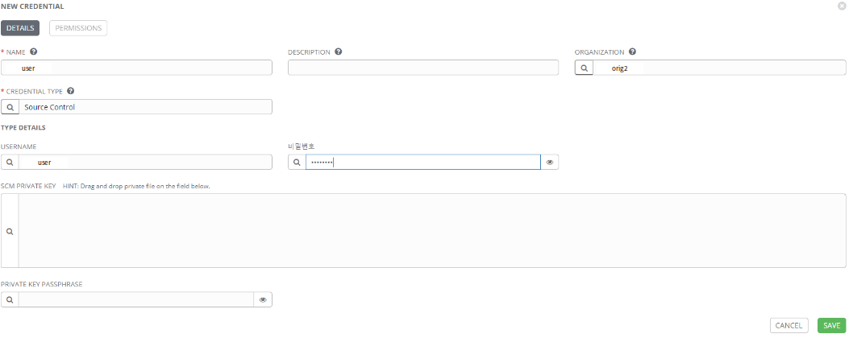Select the Source Control credential type field
The image size is (853, 338).
coord(145,107)
